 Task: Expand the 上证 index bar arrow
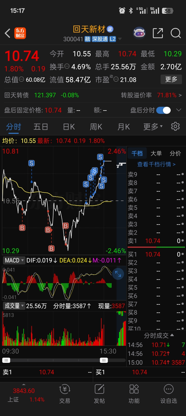click(24, 384)
